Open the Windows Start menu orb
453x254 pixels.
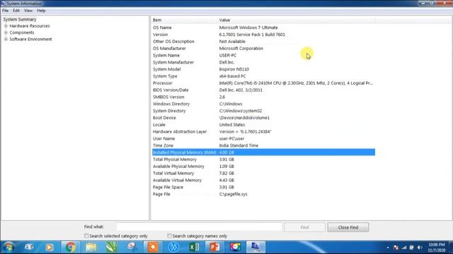tap(8, 247)
